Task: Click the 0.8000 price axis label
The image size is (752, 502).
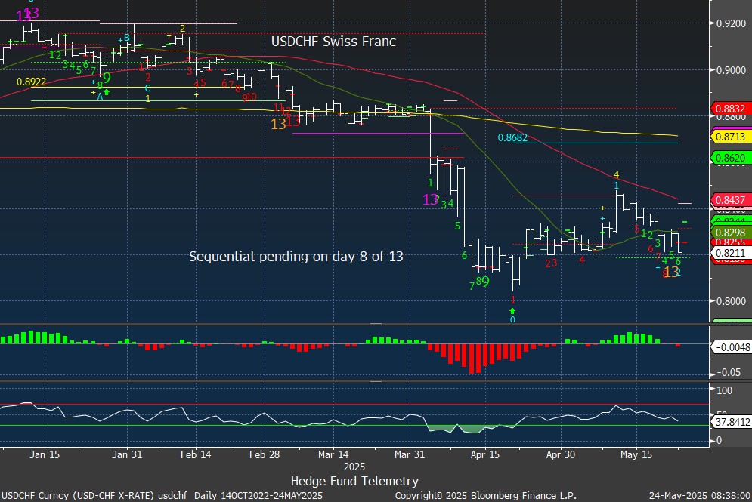Action: coord(732,301)
